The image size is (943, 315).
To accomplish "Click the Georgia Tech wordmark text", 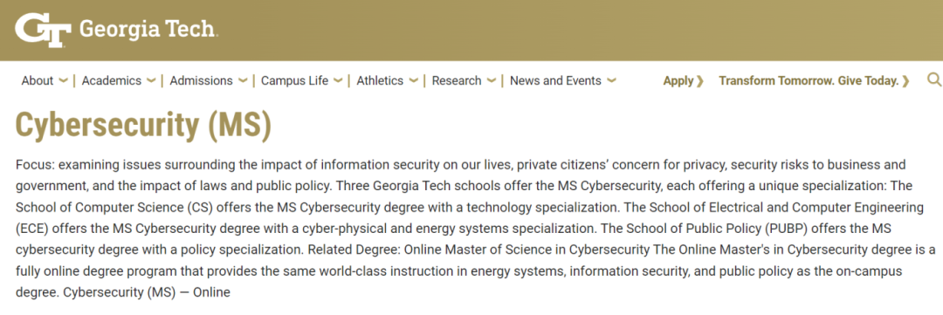I will pyautogui.click(x=148, y=29).
